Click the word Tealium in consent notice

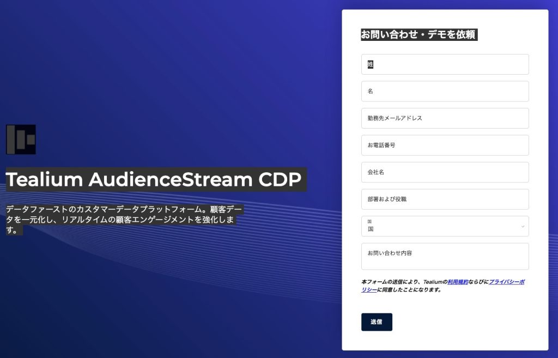click(432, 282)
